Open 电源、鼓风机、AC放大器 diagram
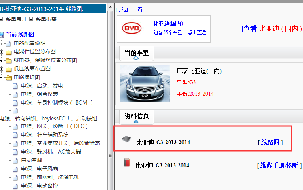This screenshot has width=303, height=190. pyautogui.click(x=51, y=152)
